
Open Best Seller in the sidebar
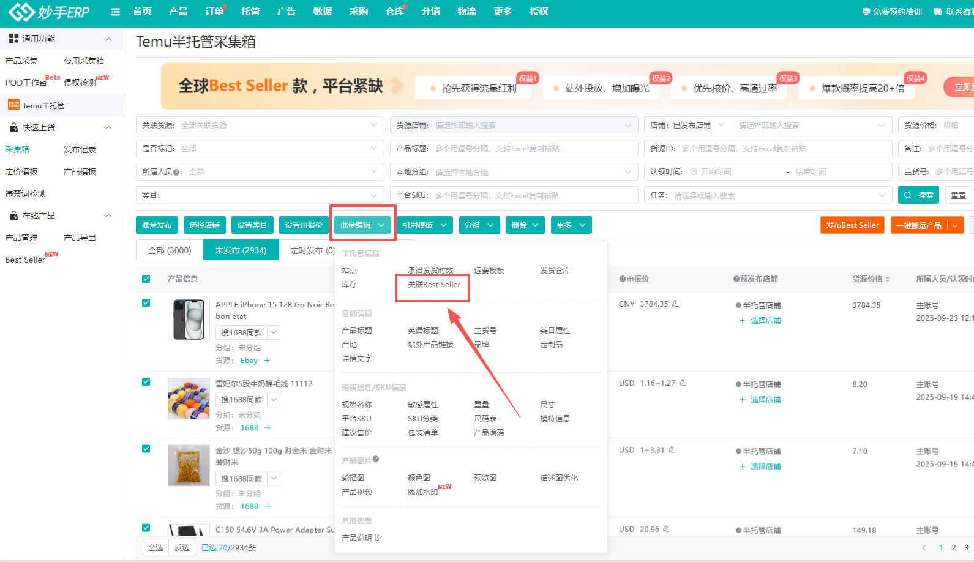pos(25,260)
